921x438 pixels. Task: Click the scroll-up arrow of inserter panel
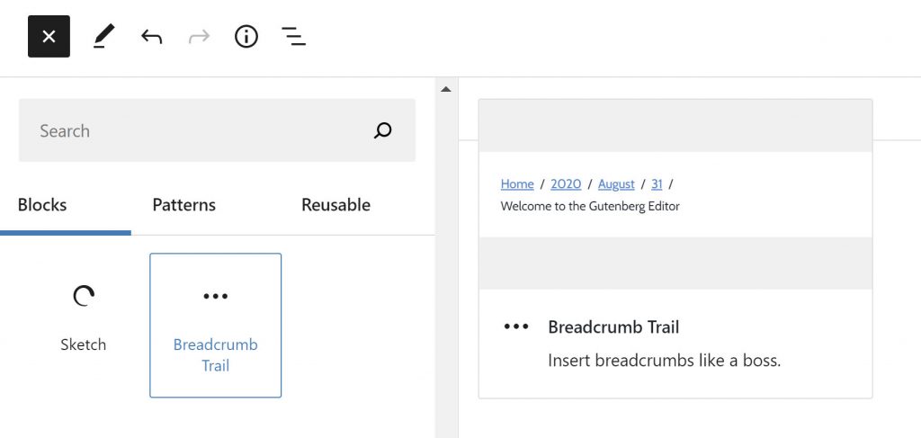click(445, 89)
